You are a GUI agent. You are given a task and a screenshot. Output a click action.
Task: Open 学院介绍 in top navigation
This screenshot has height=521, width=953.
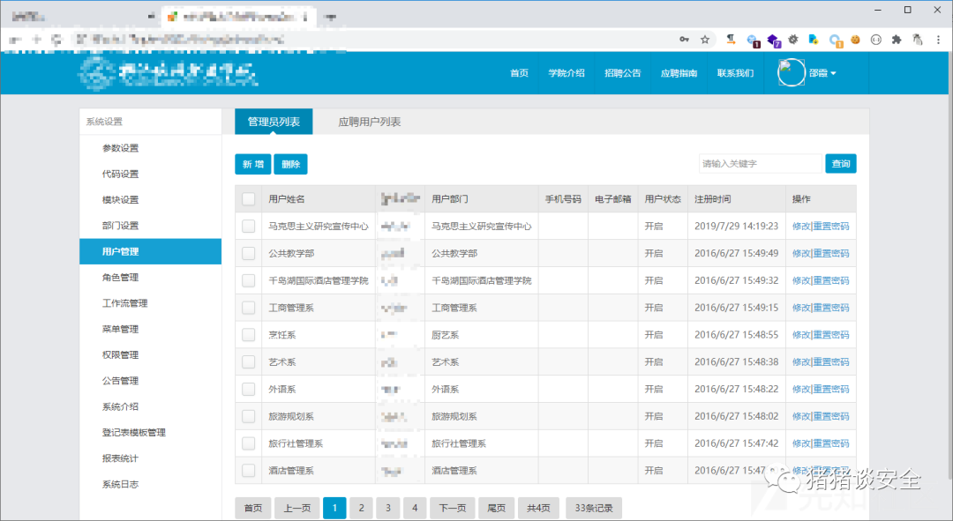(567, 73)
